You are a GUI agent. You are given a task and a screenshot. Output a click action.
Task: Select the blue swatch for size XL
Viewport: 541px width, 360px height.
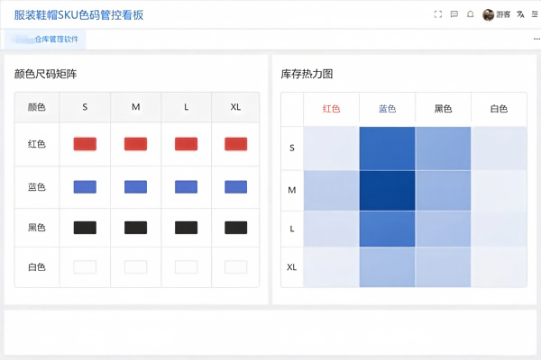pos(236,187)
